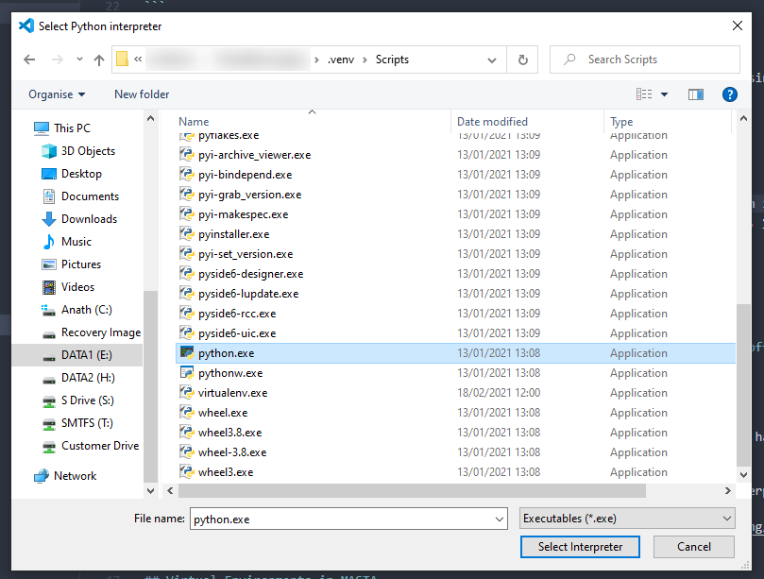Open the recent locations dropdown arrow
764x579 pixels.
point(79,60)
